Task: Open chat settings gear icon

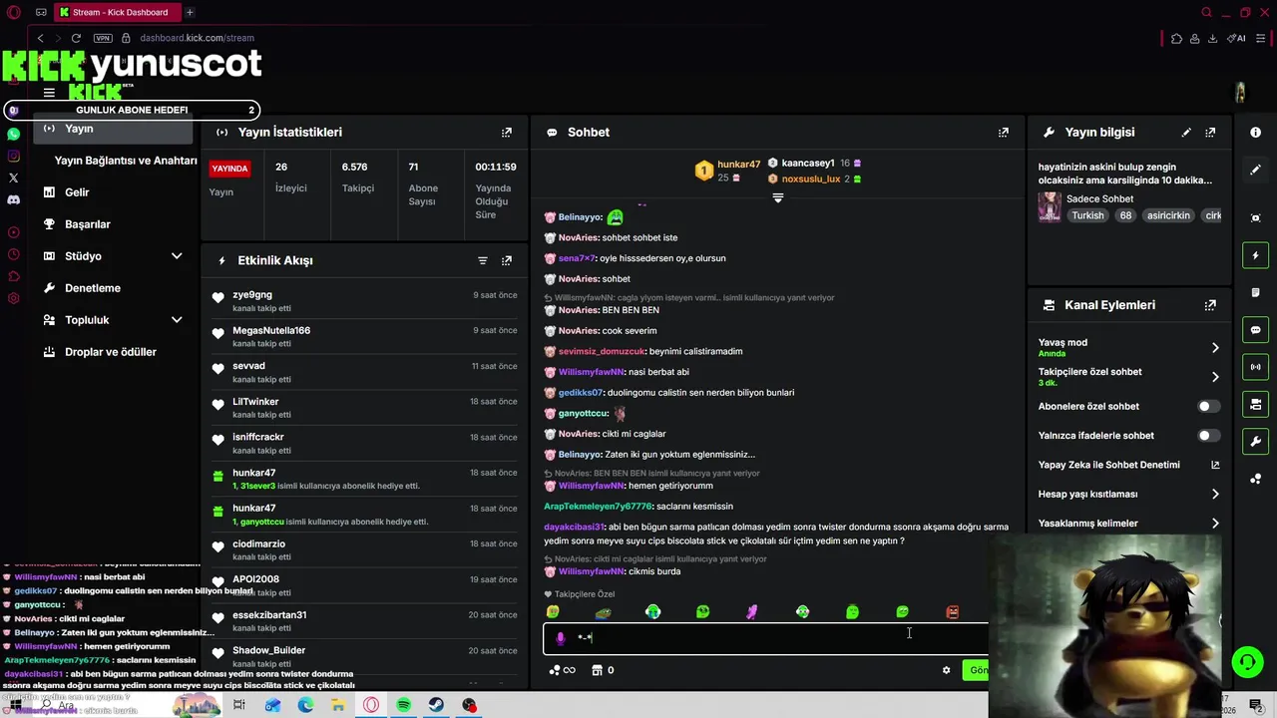Action: point(946,670)
